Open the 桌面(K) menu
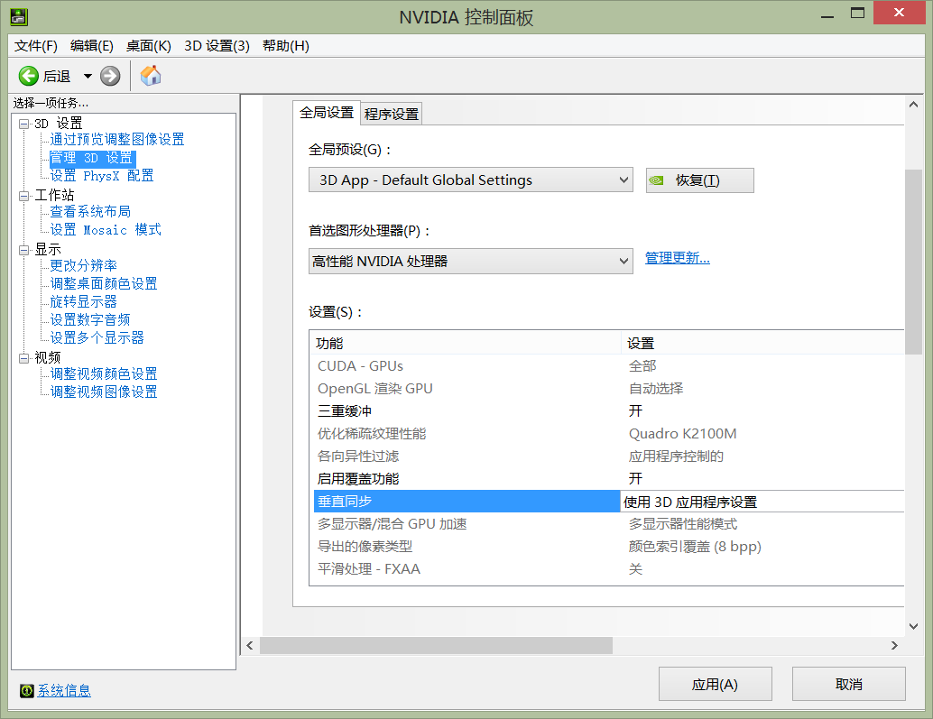The height and width of the screenshot is (719, 933). pos(148,46)
